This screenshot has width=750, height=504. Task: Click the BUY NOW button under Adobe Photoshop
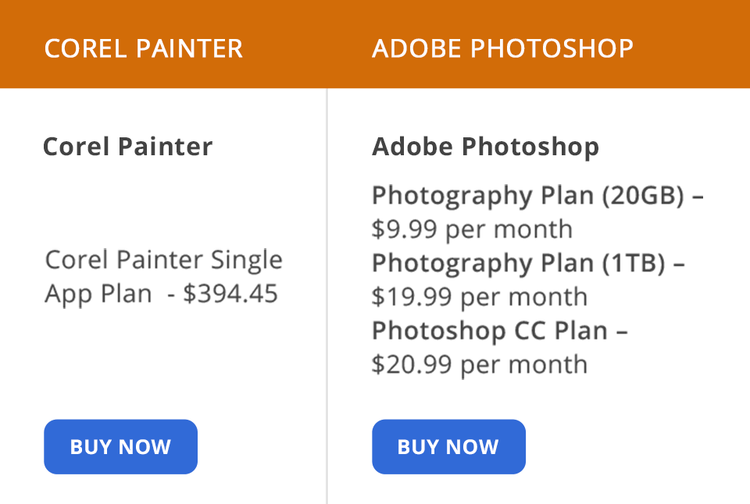[448, 446]
